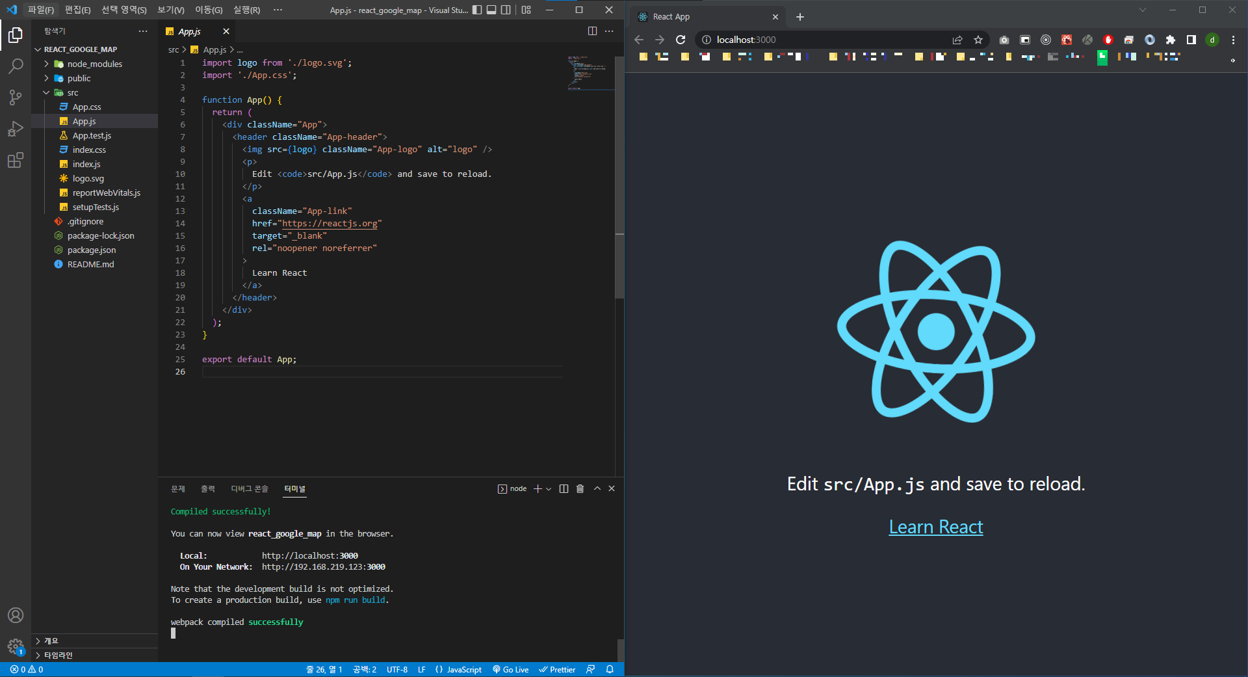Open Chrome side panel icon
1248x677 pixels.
coord(1191,40)
